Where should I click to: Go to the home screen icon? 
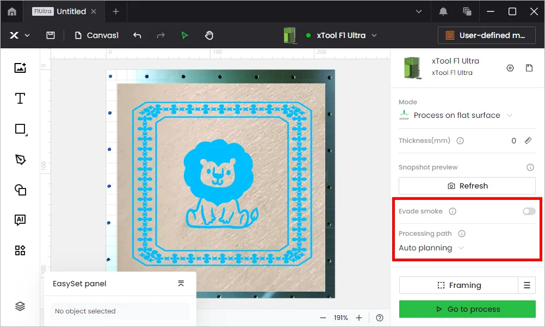pyautogui.click(x=12, y=11)
